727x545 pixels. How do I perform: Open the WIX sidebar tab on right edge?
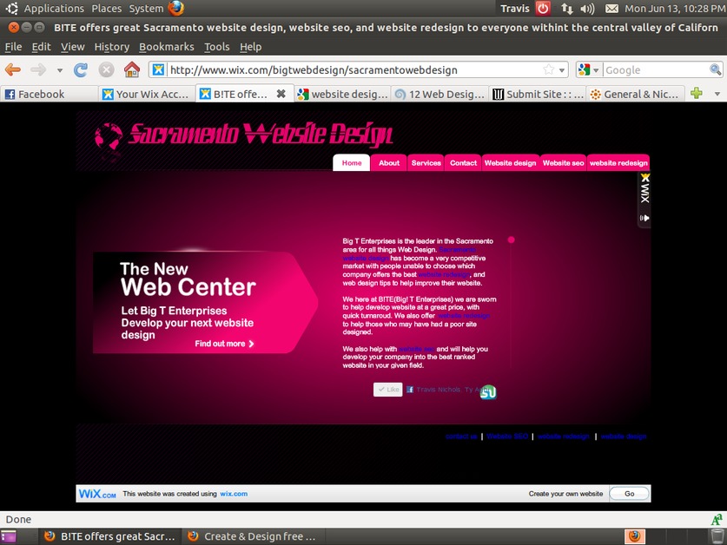pyautogui.click(x=644, y=195)
